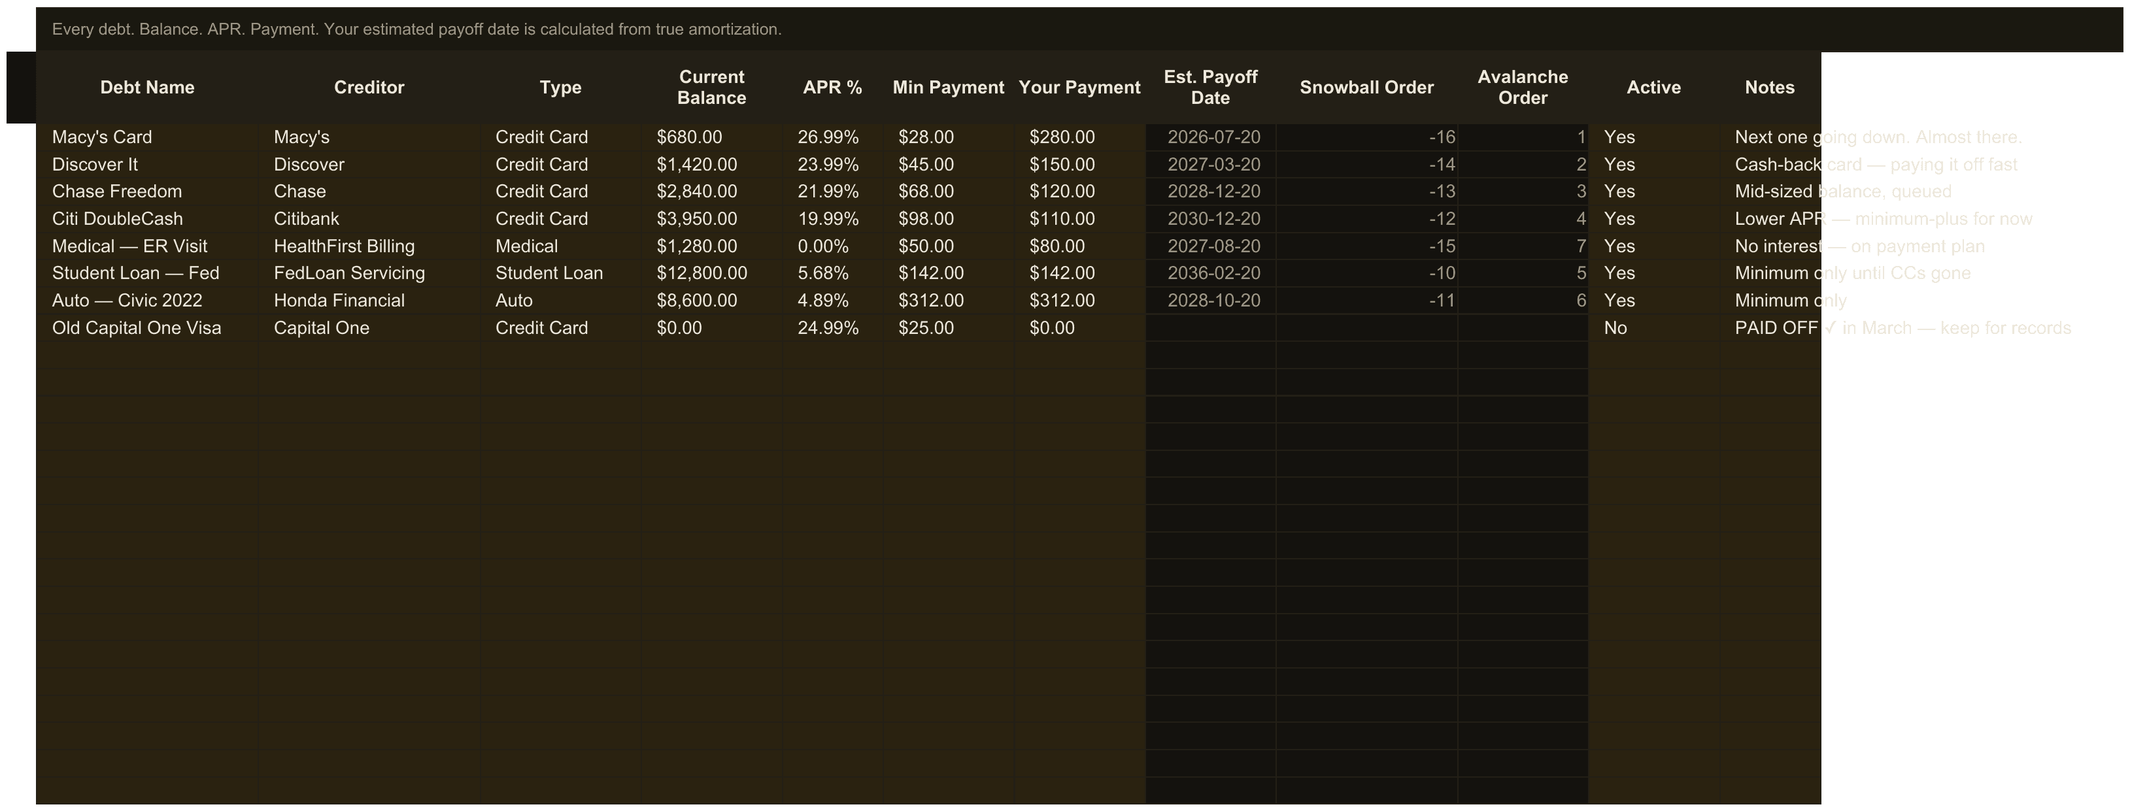Click the Your Payment column header
Viewport: 2130px width, 811px height.
[x=1079, y=88]
